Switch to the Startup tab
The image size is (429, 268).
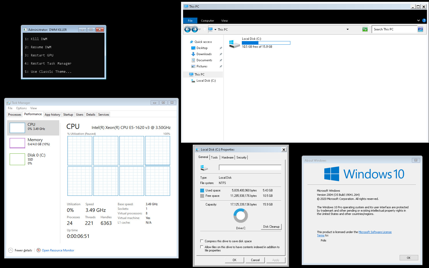coord(68,115)
